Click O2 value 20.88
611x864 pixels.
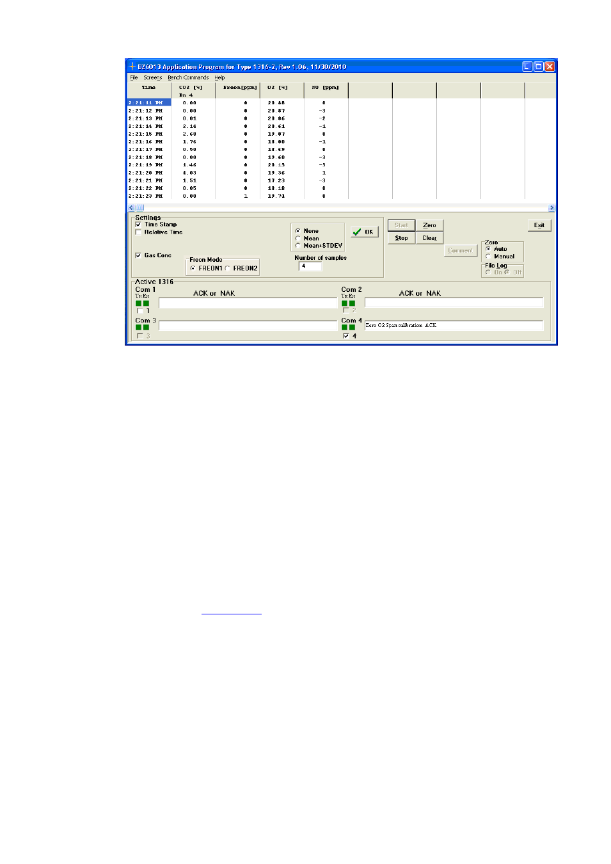(276, 103)
